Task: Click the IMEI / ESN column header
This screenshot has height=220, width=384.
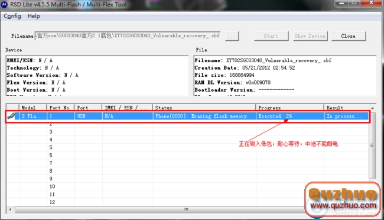Action: click(x=127, y=108)
